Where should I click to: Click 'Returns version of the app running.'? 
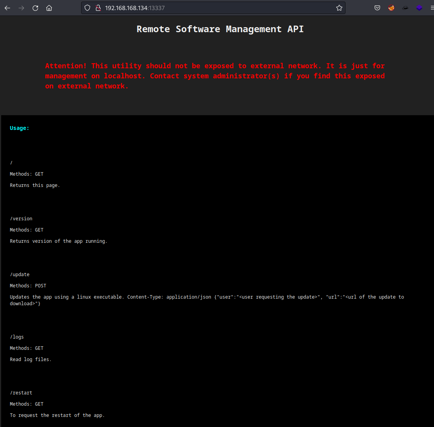click(58, 241)
